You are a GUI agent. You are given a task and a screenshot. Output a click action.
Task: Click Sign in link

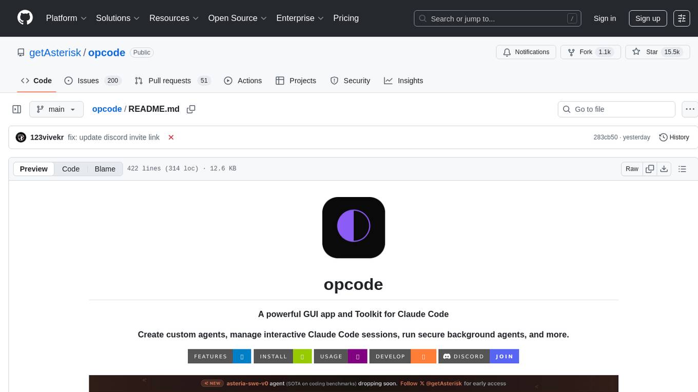pos(605,18)
